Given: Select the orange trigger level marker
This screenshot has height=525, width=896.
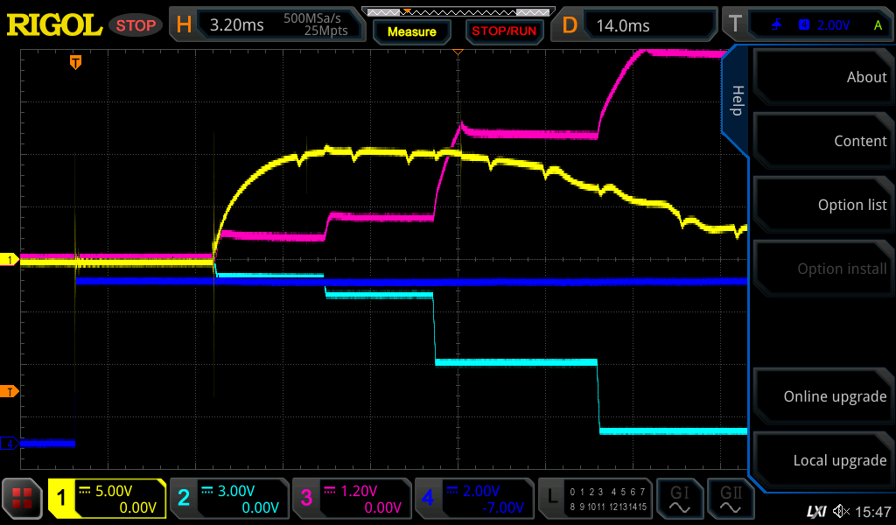Looking at the screenshot, I should pos(10,390).
